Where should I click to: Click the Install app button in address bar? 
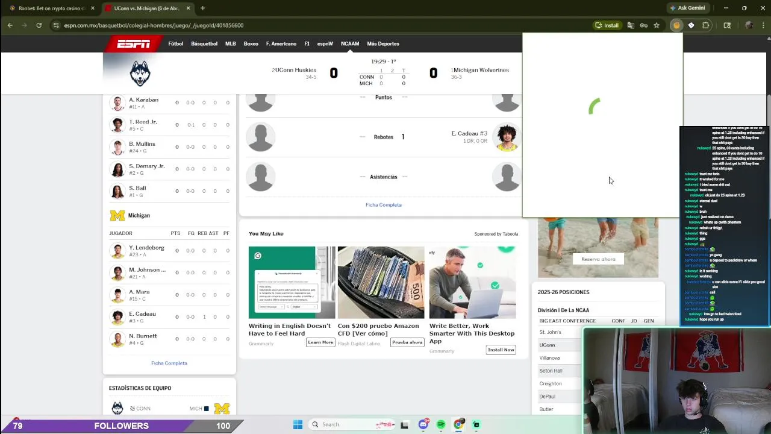[x=607, y=25]
